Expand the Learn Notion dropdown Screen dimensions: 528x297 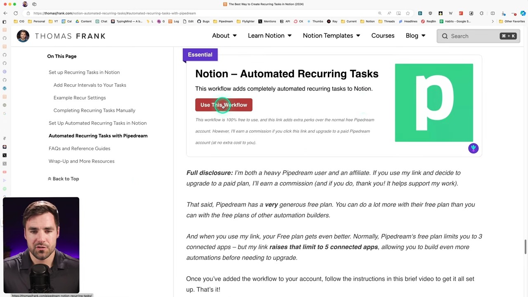click(x=269, y=36)
